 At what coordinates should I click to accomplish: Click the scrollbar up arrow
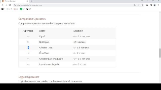(160, 12)
